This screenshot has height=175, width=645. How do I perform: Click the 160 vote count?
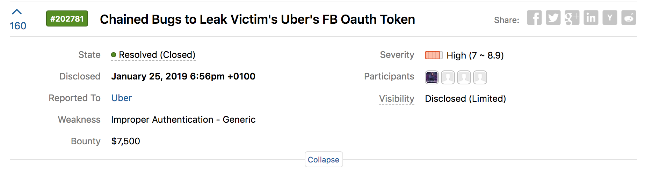(x=18, y=26)
